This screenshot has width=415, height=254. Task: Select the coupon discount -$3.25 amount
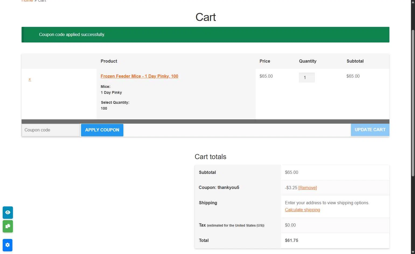(291, 188)
